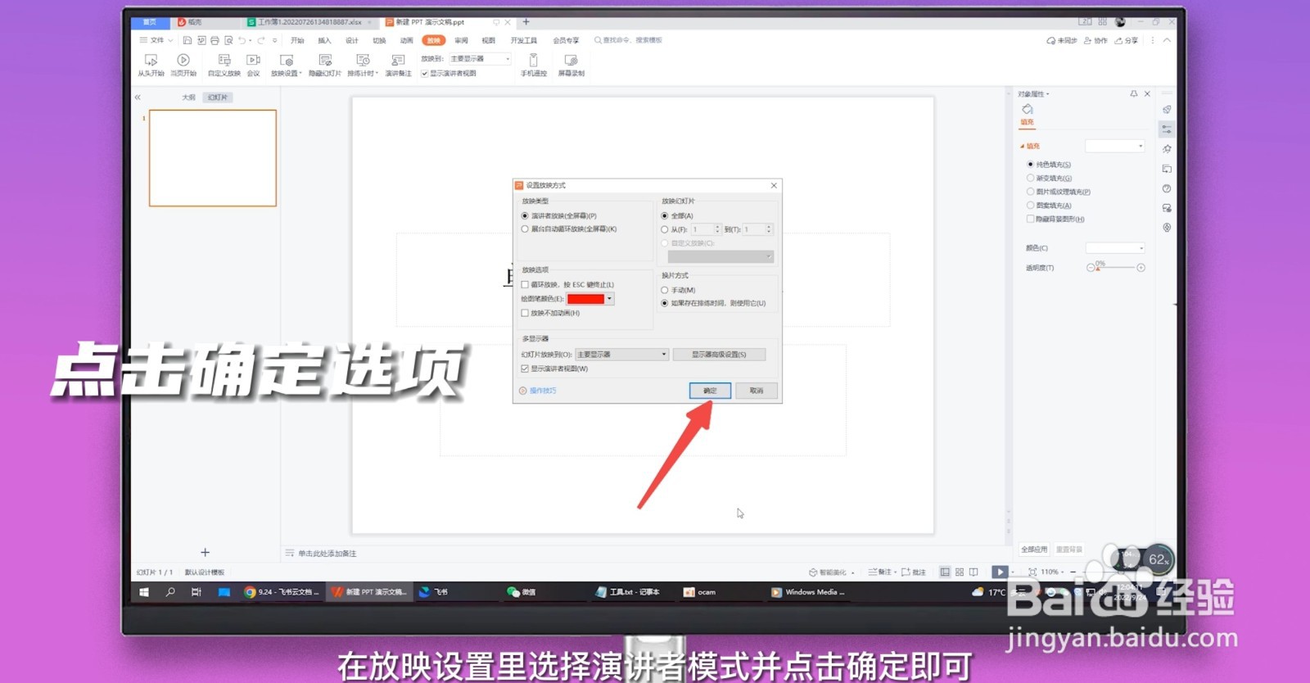Open fill preset dropdown in properties pane

(x=1115, y=146)
